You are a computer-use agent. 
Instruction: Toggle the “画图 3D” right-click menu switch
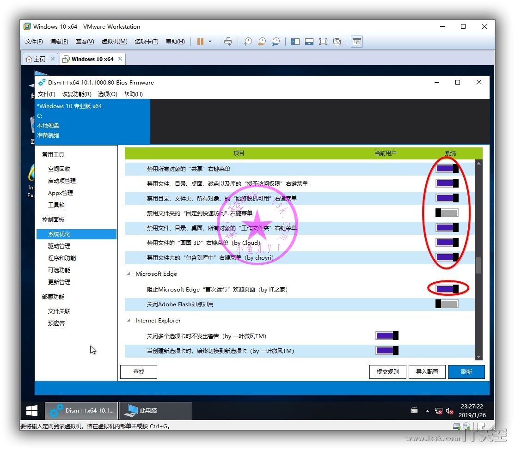pyautogui.click(x=447, y=242)
